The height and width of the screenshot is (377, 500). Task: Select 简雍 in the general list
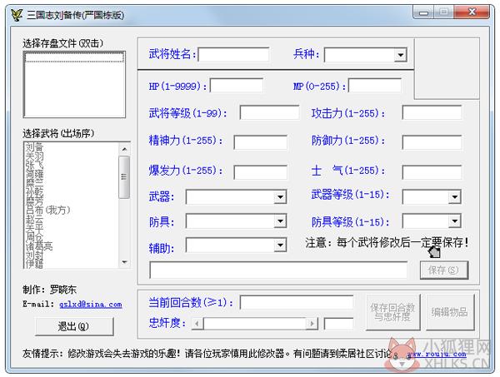click(x=34, y=174)
